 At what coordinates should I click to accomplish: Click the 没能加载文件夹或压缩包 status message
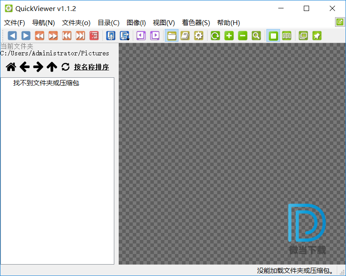[x=295, y=270]
